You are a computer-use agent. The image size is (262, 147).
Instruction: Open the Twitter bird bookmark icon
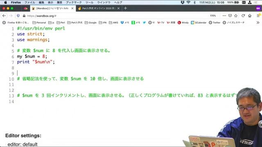[144, 22]
